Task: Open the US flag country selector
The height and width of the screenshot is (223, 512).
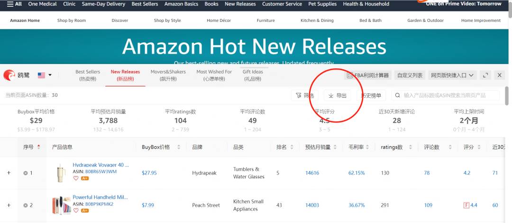Action: coord(45,75)
